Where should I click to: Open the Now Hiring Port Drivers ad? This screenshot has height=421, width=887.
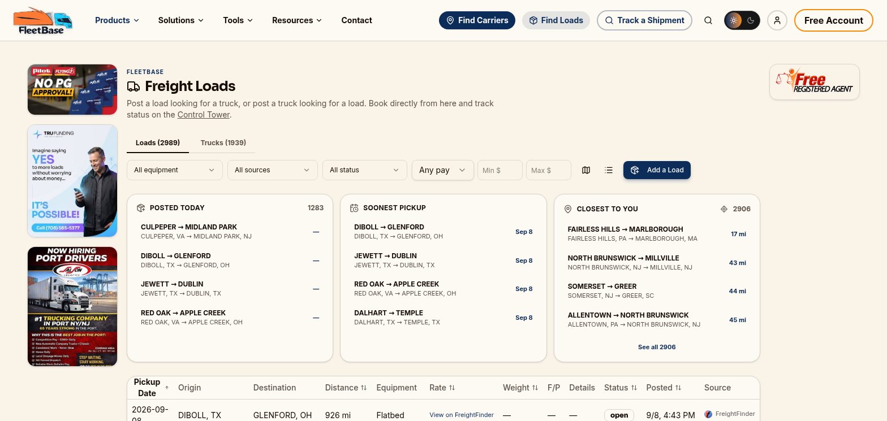pyautogui.click(x=72, y=306)
